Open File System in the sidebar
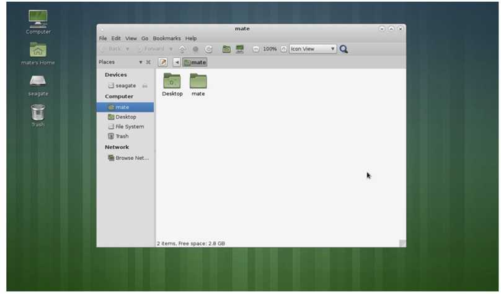Viewport: 501px width, 294px height. (125, 127)
